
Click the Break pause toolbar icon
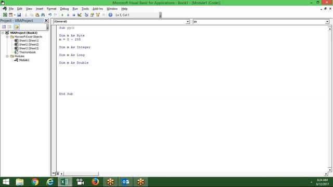coord(68,15)
